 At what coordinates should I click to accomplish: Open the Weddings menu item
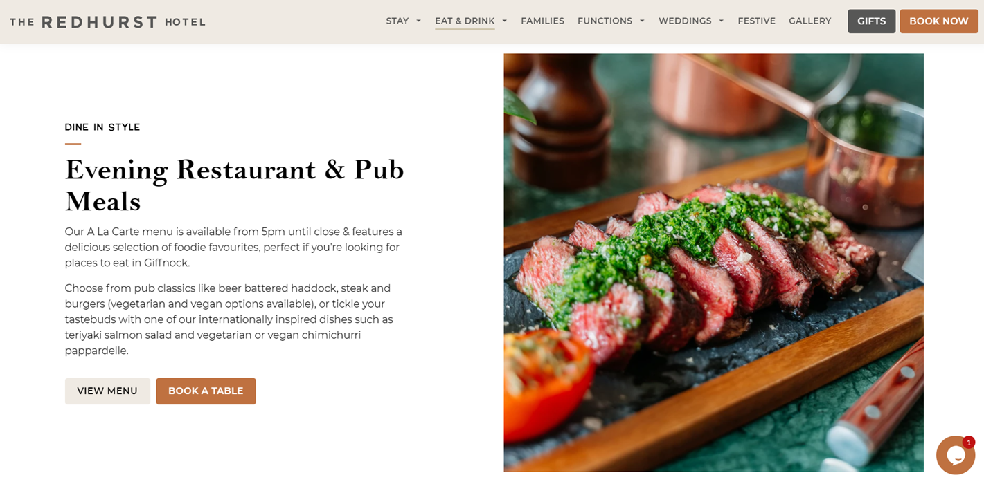pos(685,21)
